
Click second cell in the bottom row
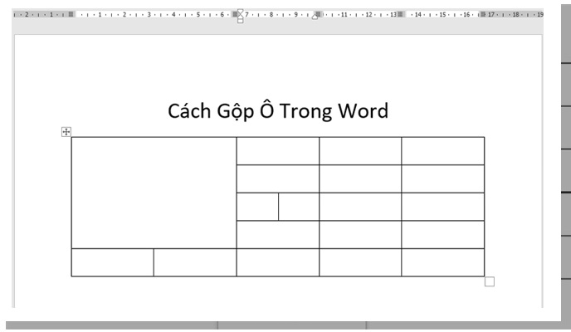(x=195, y=262)
